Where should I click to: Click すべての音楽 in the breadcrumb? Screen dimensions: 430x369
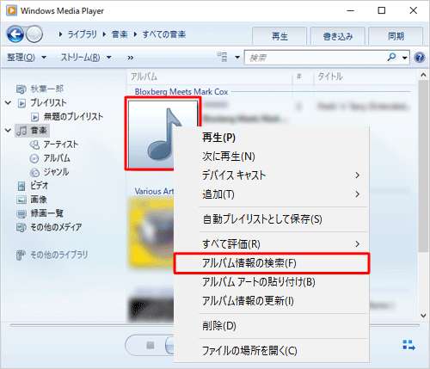coord(164,34)
